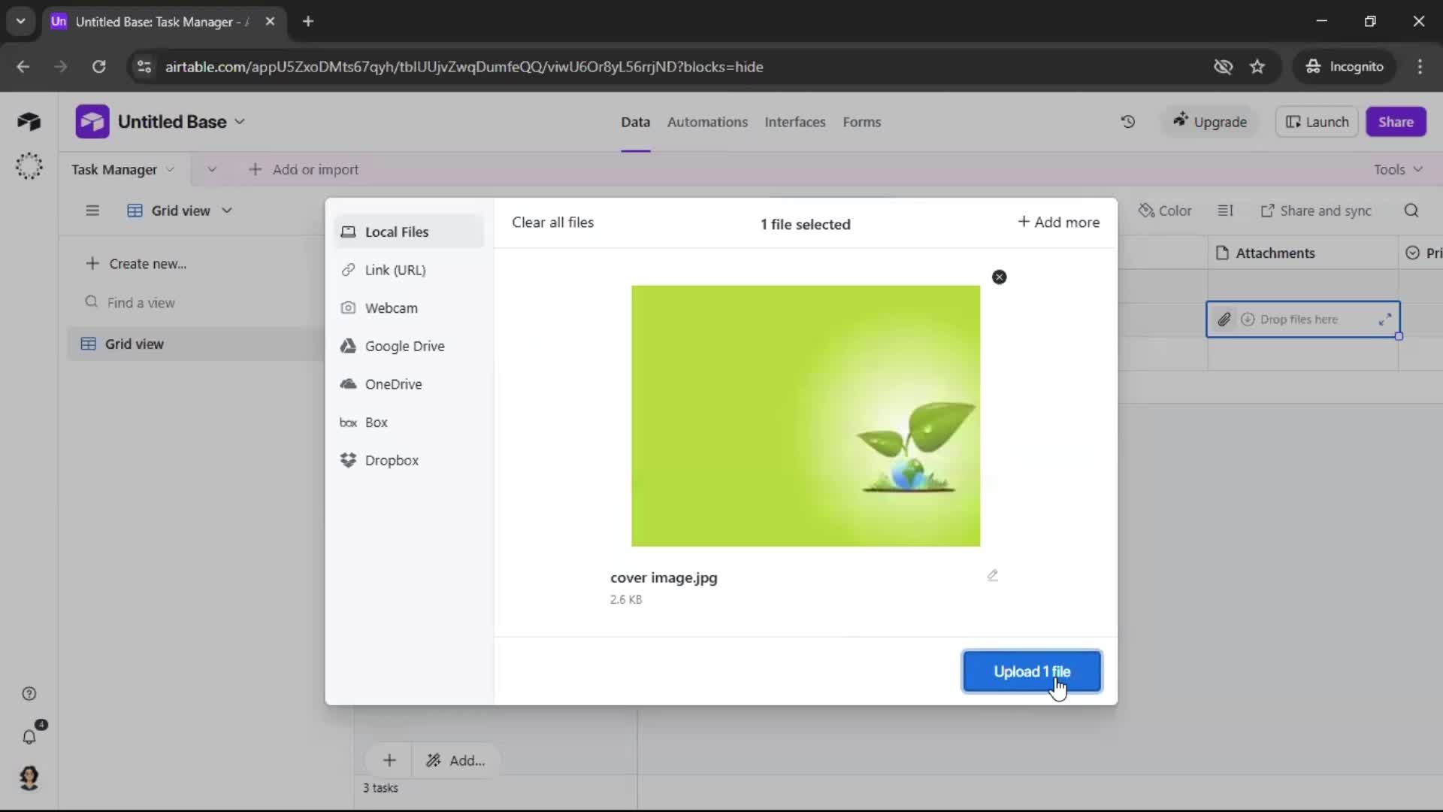Click the row height icon
Screen dimensions: 1443x812
1225,211
